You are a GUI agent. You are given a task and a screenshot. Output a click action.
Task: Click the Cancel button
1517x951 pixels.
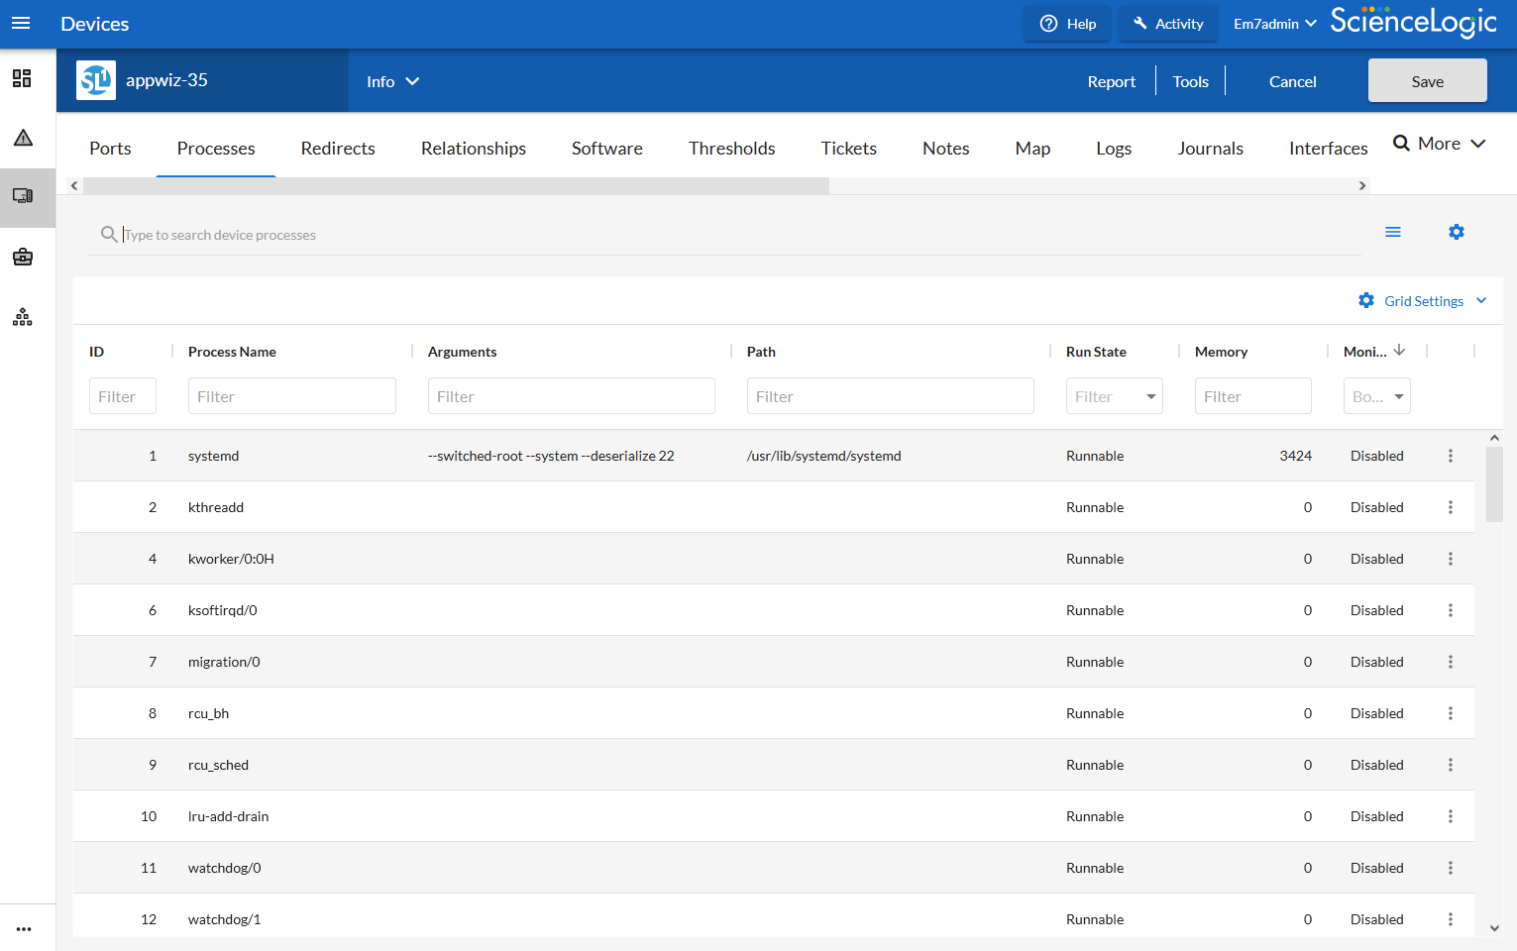click(1292, 81)
